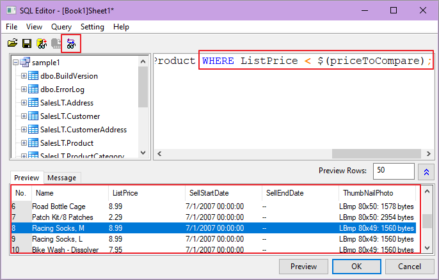Click the red-highlighted glasses toolbar icon

(x=71, y=43)
